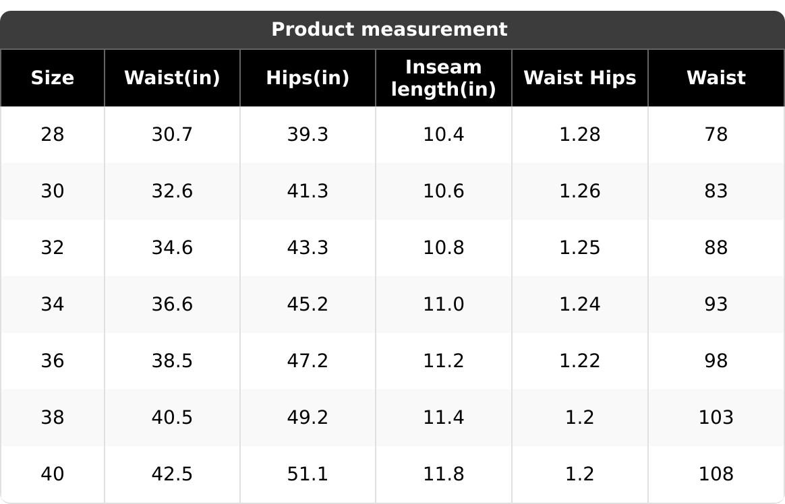Viewport: 785px width, 504px height.
Task: Select the 11.2 inseam length cell
Action: coord(444,360)
